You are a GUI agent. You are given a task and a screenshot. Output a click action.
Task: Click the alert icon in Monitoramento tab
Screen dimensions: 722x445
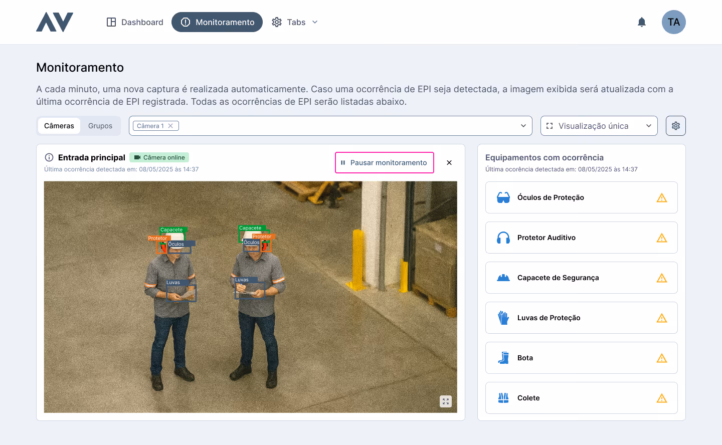(x=186, y=22)
